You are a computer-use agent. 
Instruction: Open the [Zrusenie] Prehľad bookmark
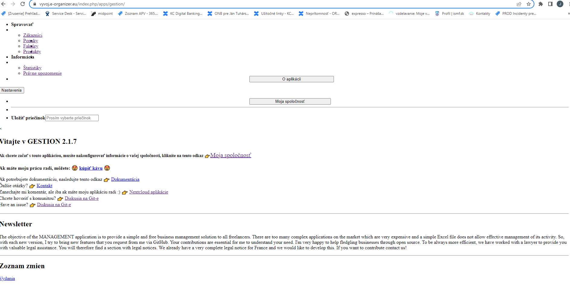click(21, 14)
